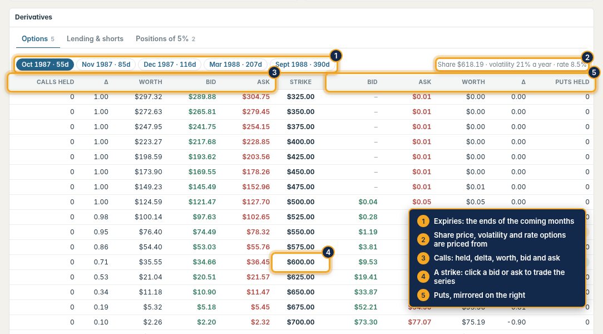Click call ask $11.47 for strike $650.00
603x334 pixels.
point(258,292)
